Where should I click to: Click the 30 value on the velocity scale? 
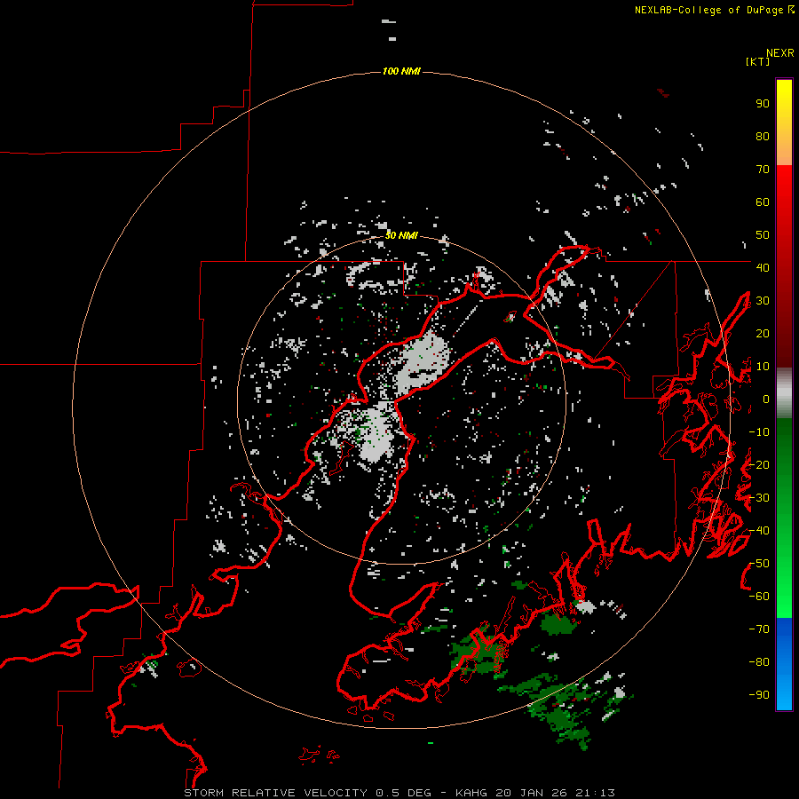(763, 301)
